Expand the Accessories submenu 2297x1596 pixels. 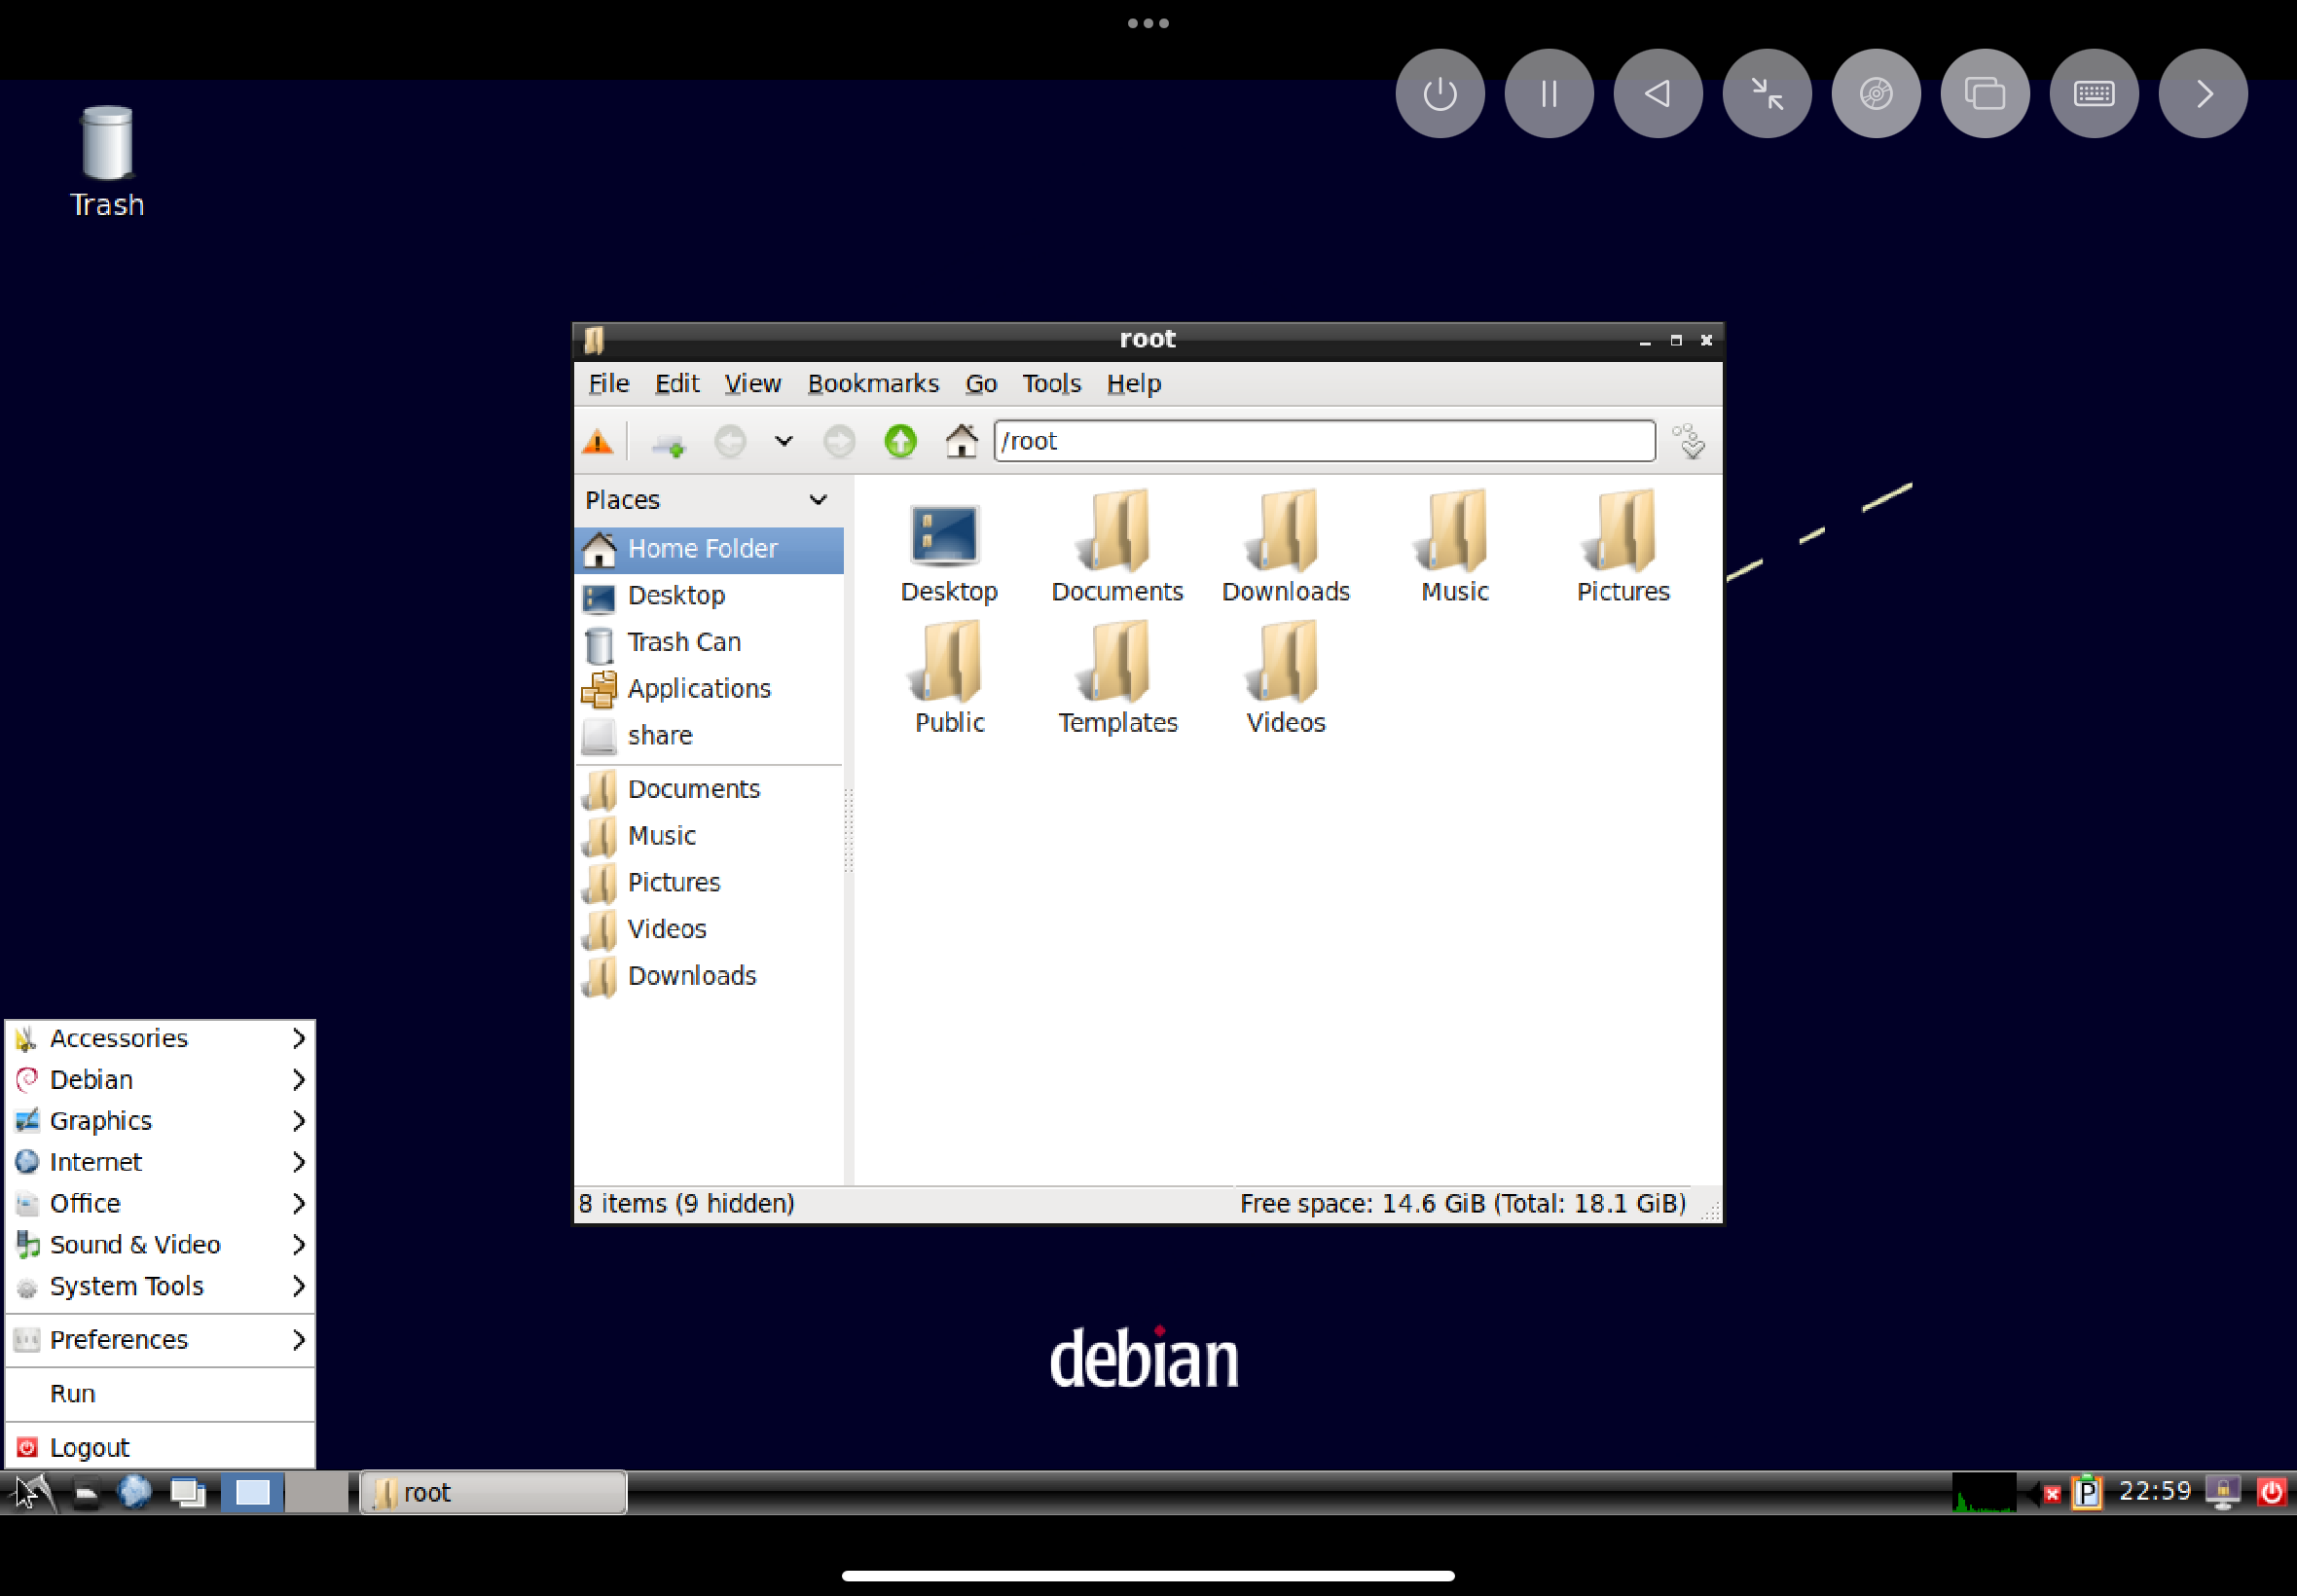160,1039
